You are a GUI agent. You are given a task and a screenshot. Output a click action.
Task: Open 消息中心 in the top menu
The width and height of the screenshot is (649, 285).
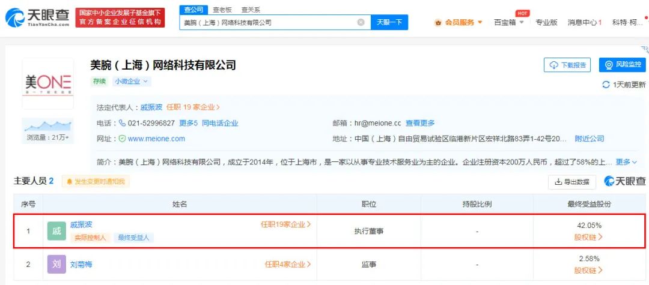[x=585, y=22]
